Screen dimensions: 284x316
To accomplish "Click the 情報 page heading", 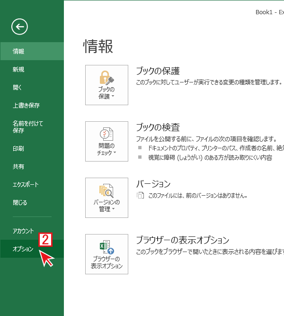I will click(98, 46).
